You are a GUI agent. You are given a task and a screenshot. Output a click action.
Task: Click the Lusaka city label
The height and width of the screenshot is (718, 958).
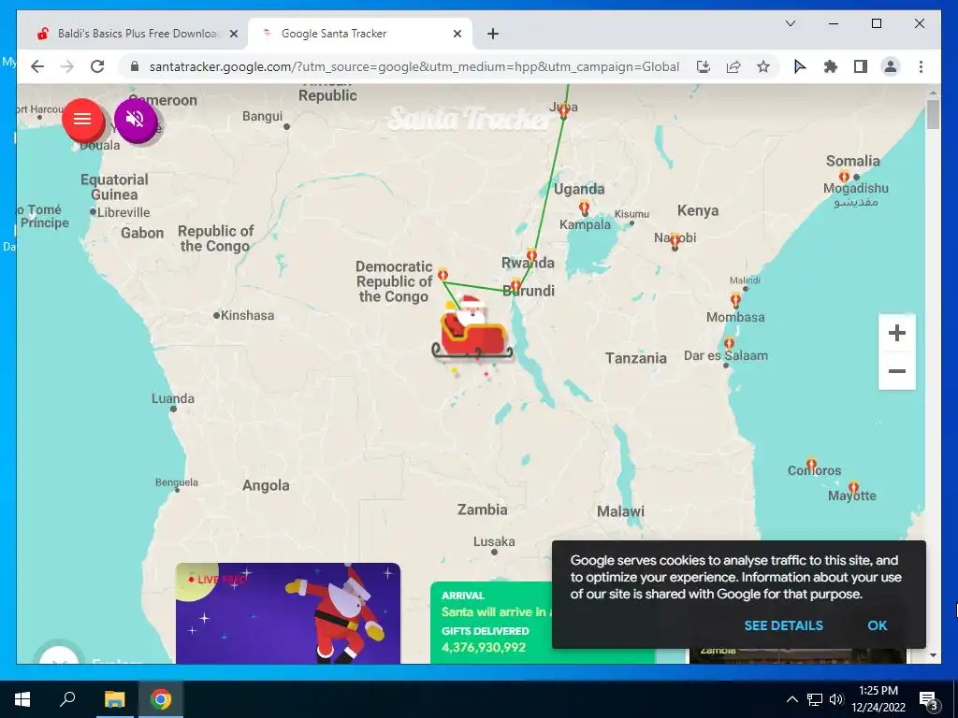click(494, 541)
